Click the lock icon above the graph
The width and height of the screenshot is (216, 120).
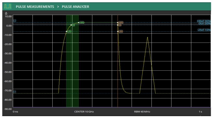point(6,13)
